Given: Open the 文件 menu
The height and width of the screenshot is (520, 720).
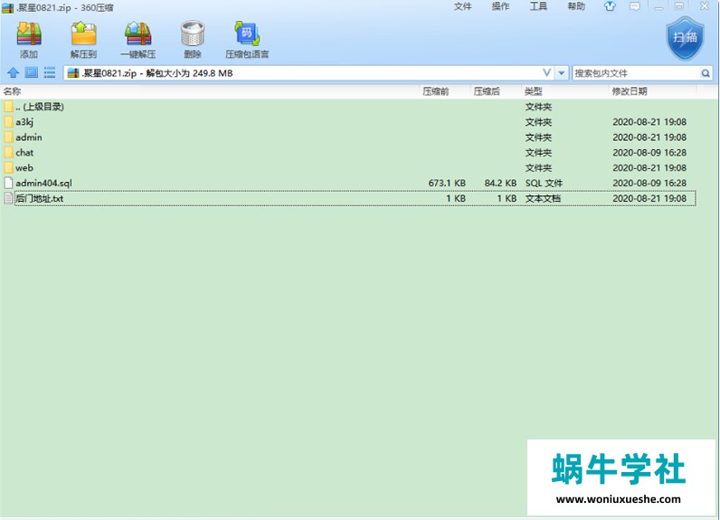Looking at the screenshot, I should coord(462,6).
